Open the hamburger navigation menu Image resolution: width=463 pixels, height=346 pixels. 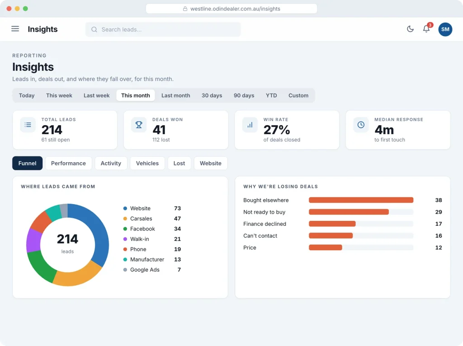tap(15, 29)
